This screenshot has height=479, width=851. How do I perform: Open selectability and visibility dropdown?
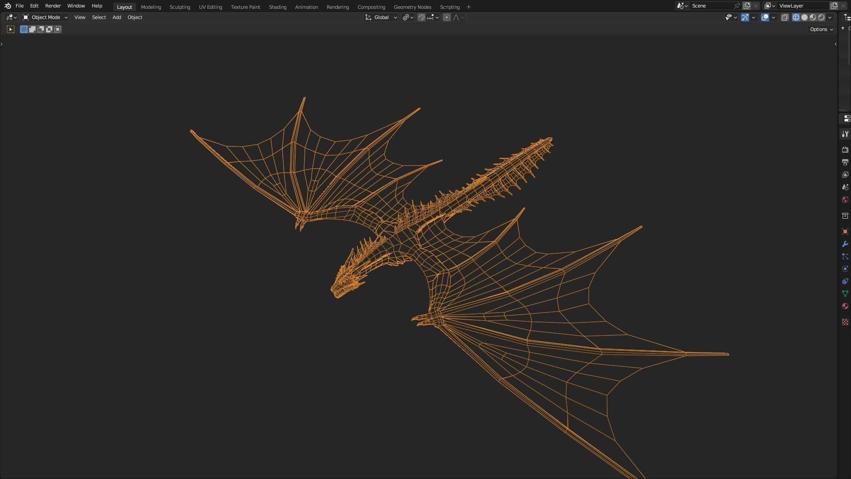(731, 17)
